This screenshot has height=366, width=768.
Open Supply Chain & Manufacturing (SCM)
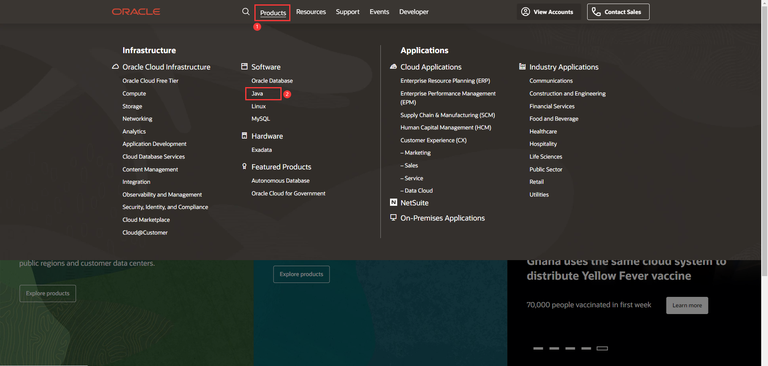[x=448, y=115]
